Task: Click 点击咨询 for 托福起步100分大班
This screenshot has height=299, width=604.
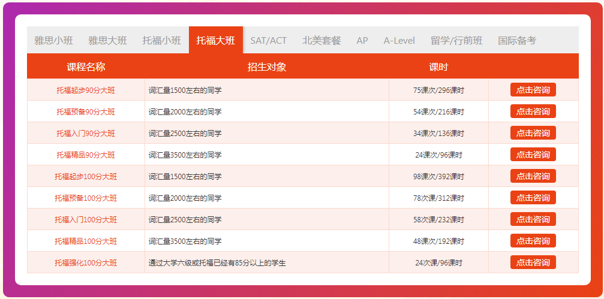Action: click(x=533, y=176)
